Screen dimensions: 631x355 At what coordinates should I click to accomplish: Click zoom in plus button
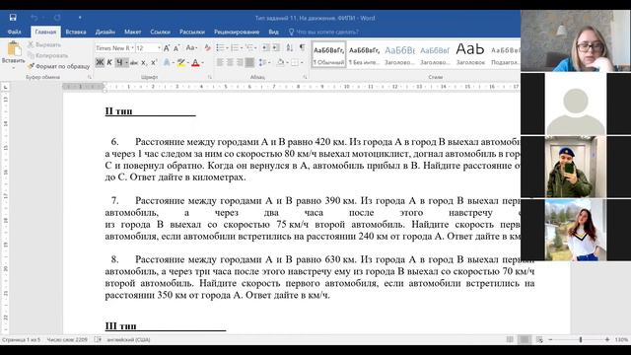pos(607,339)
